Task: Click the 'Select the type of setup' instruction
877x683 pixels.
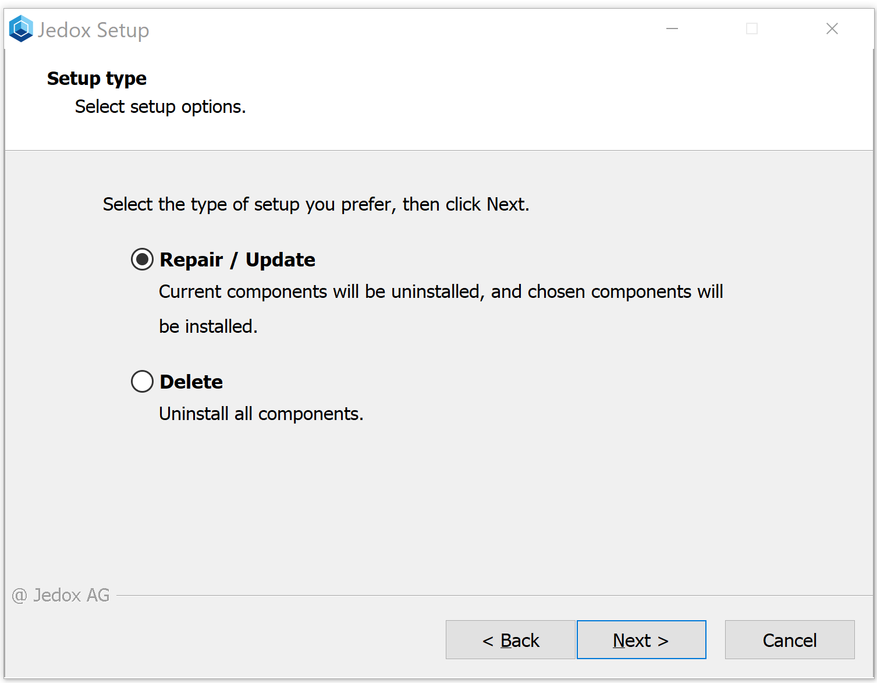Action: point(316,205)
